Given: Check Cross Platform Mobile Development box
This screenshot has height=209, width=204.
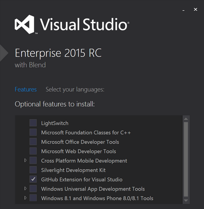Looking at the screenshot, I should (33, 160).
